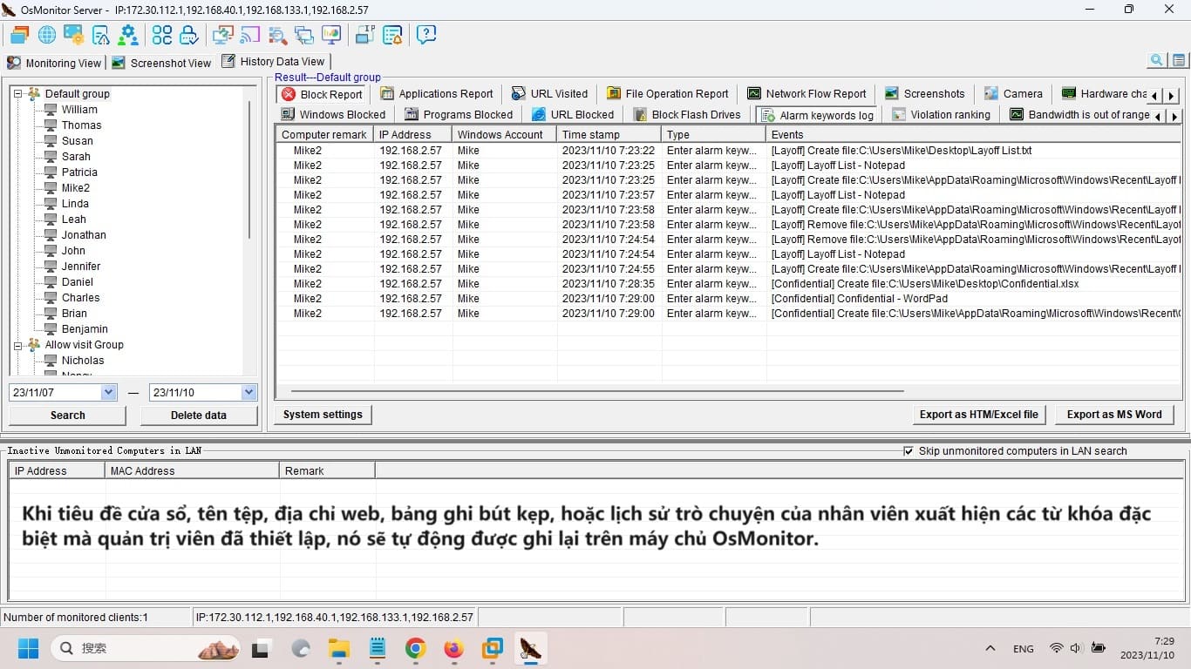Click the magnifier icon near top right
Viewport: 1191px width, 669px height.
[1157, 60]
